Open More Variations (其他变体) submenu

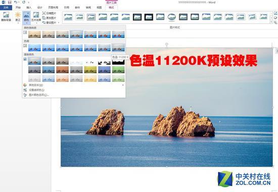pos(74,85)
